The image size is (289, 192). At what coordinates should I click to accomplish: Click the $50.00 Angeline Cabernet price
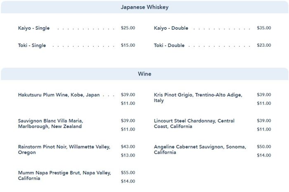tap(264, 147)
